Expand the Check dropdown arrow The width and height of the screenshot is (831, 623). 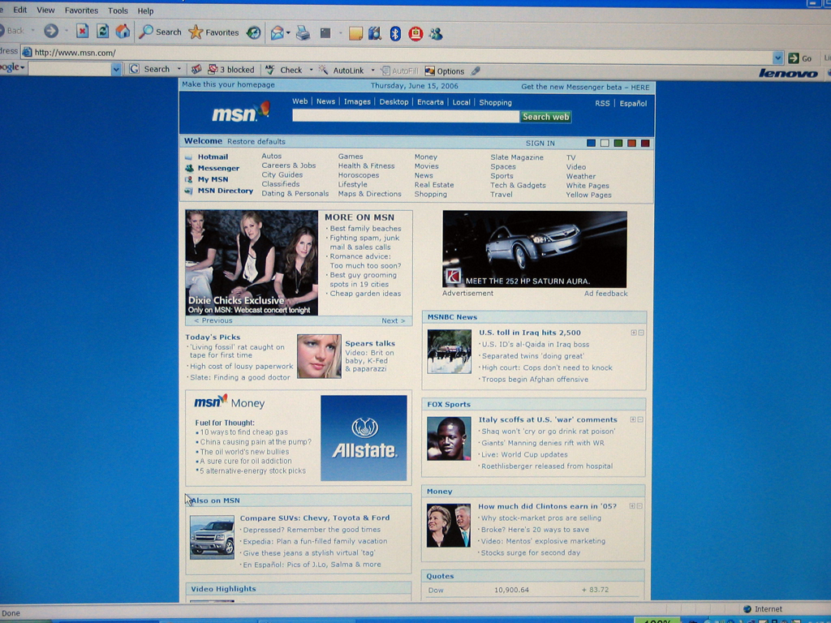click(311, 70)
